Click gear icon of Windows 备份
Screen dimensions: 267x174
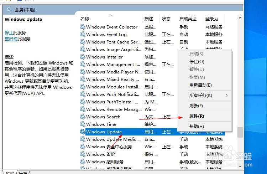pyautogui.click(x=83, y=154)
